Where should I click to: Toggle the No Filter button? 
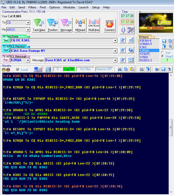[85, 69]
